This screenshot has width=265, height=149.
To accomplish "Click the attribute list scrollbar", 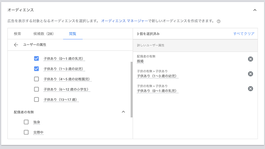I will click(x=132, y=89).
